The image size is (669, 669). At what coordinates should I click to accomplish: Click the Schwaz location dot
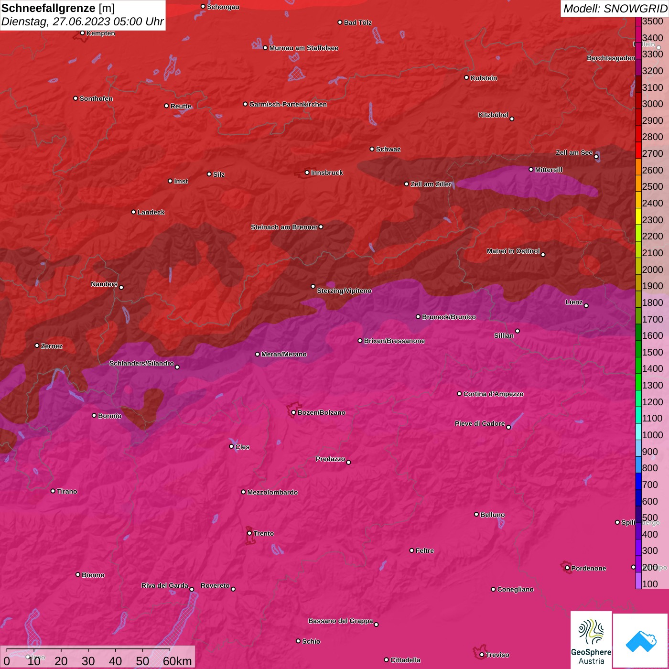(x=372, y=149)
